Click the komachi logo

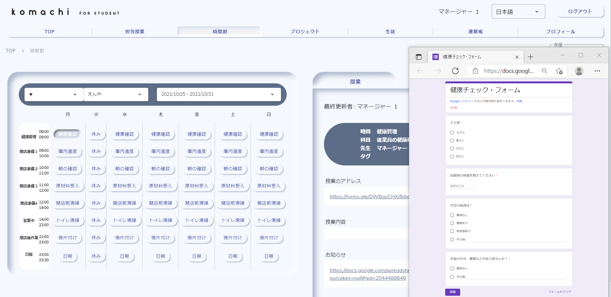click(x=65, y=12)
